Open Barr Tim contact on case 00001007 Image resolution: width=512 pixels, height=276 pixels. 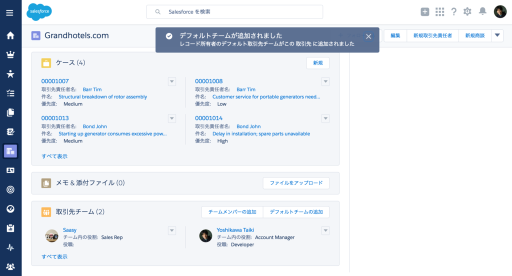pyautogui.click(x=92, y=89)
